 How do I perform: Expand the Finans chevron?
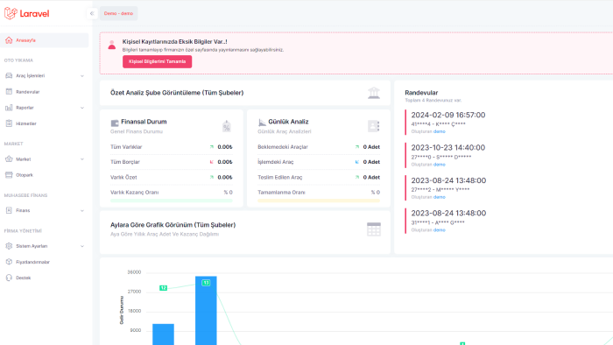click(x=82, y=211)
